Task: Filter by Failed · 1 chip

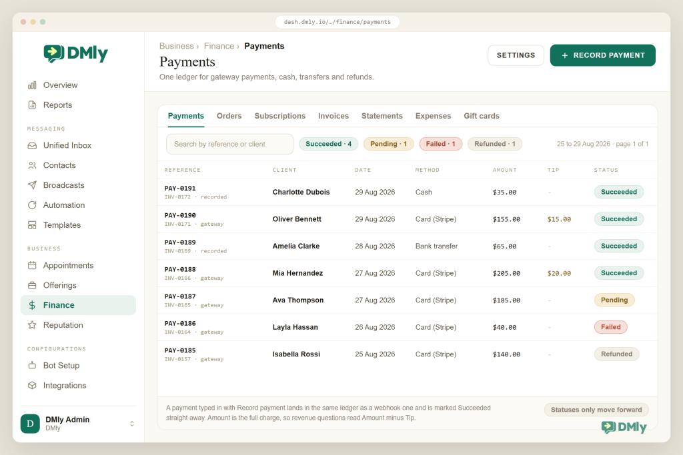Action: pyautogui.click(x=440, y=144)
